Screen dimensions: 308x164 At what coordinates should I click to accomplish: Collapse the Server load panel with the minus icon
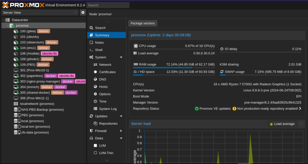click(301, 123)
